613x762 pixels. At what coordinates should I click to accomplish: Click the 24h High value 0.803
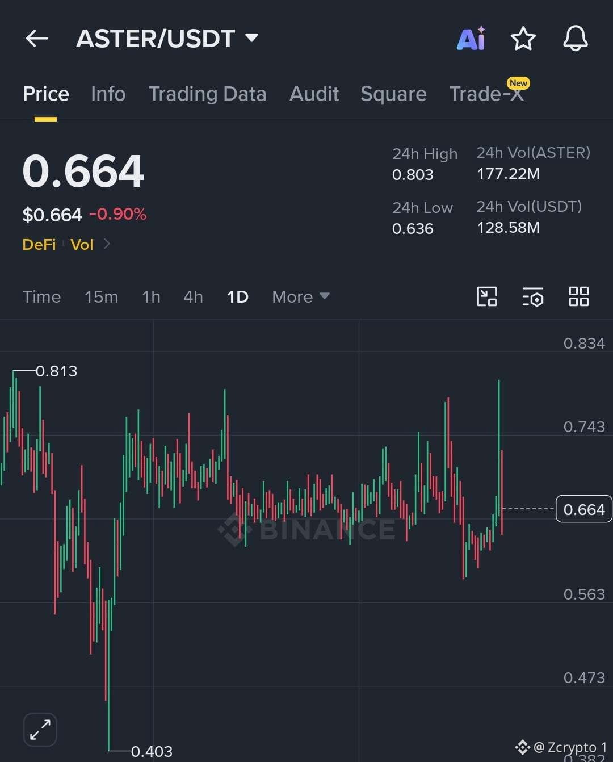tap(413, 175)
